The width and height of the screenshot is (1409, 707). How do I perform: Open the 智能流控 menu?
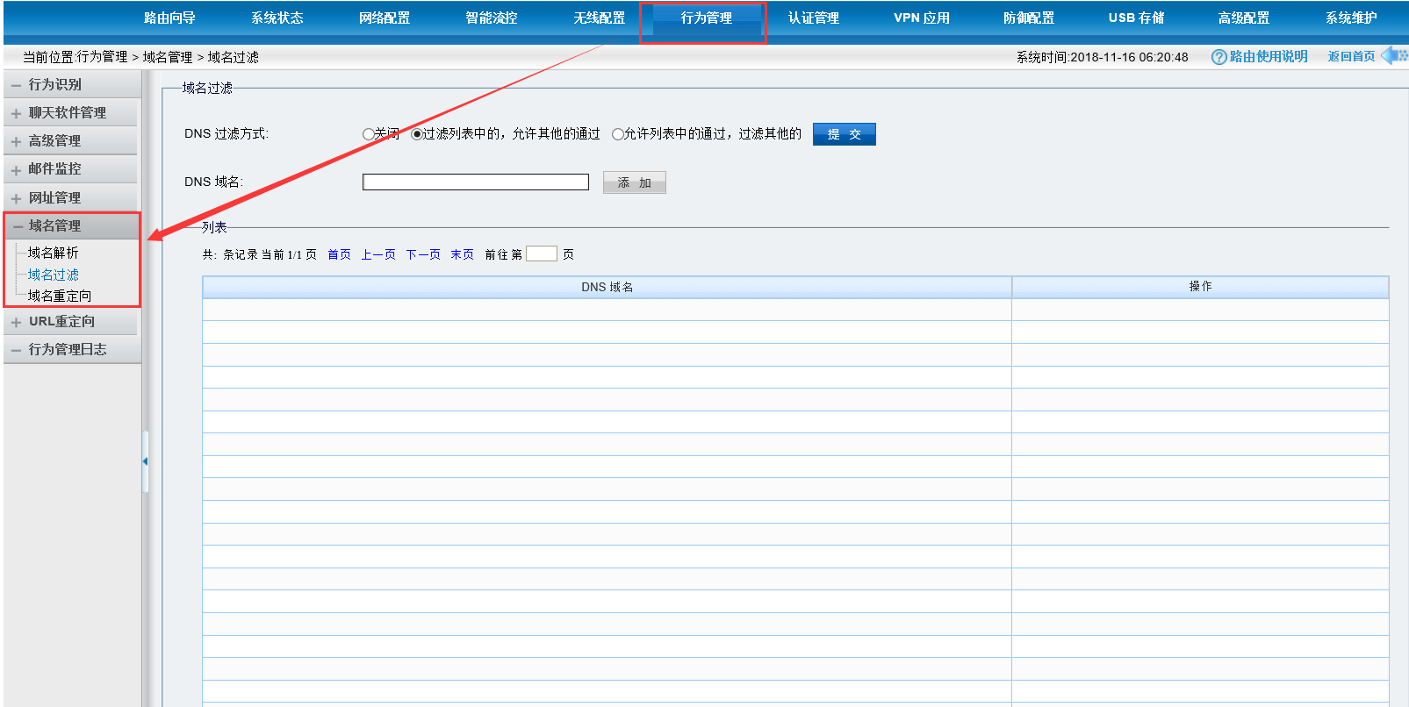(492, 18)
